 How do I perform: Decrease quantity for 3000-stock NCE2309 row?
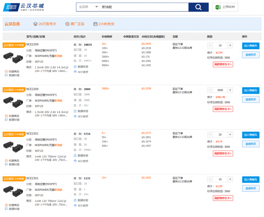click(x=210, y=90)
